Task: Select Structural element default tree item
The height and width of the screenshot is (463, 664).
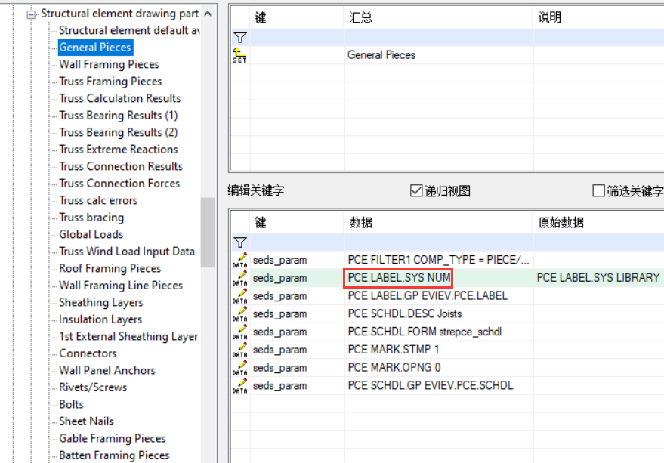Action: click(129, 30)
